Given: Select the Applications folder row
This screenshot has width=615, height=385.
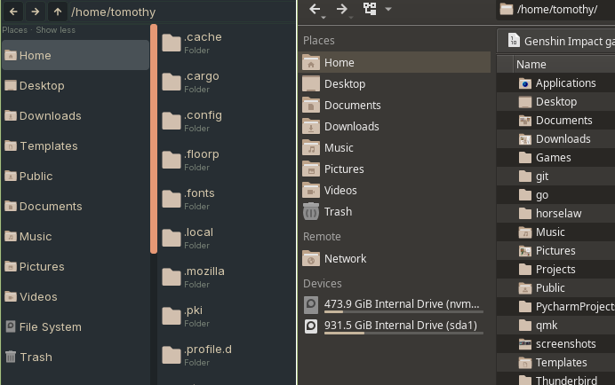Looking at the screenshot, I should click(x=555, y=83).
